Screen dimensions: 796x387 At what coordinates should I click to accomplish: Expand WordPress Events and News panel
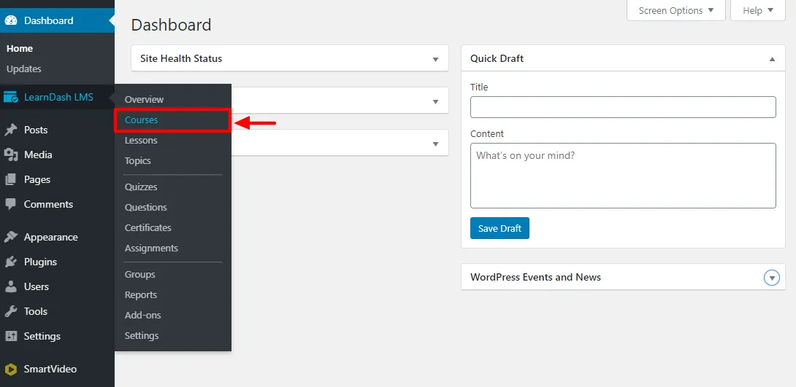pos(772,278)
